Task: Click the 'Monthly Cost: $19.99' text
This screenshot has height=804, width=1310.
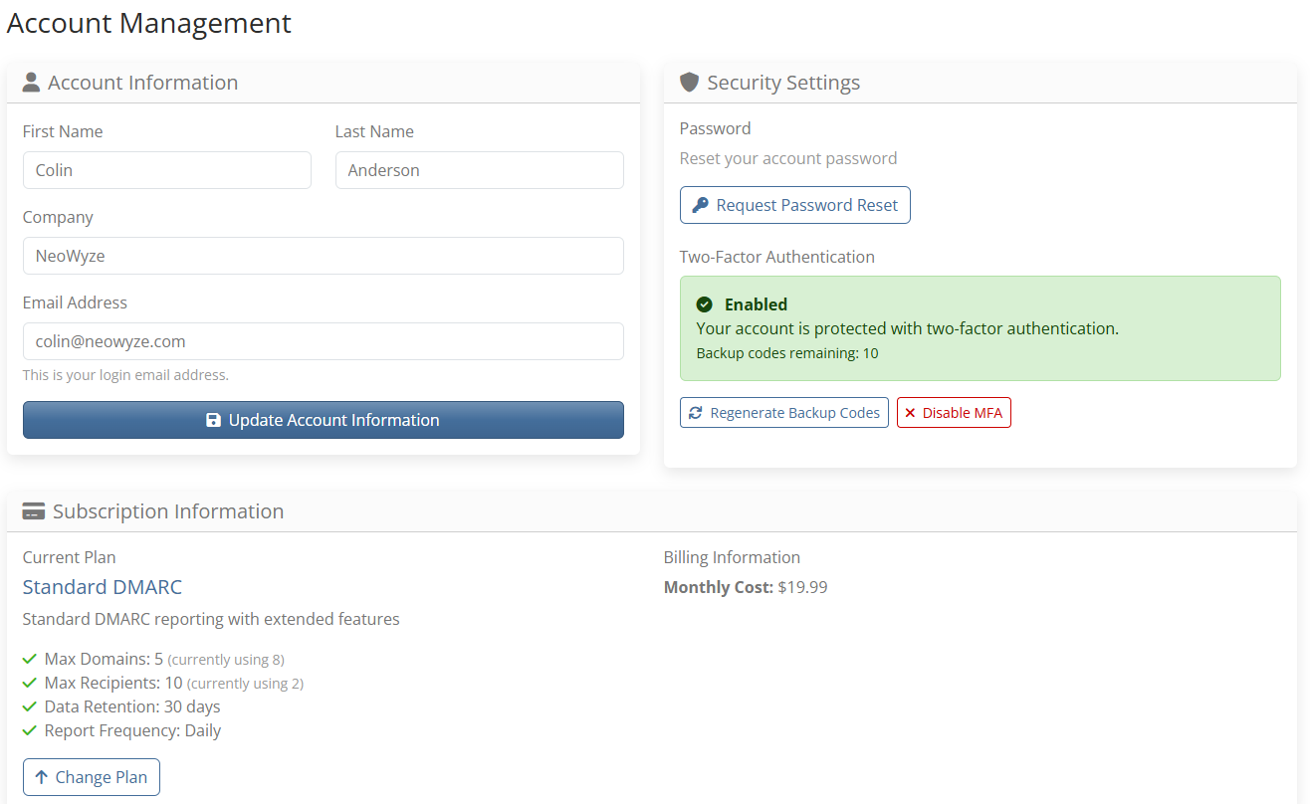Action: click(x=746, y=587)
